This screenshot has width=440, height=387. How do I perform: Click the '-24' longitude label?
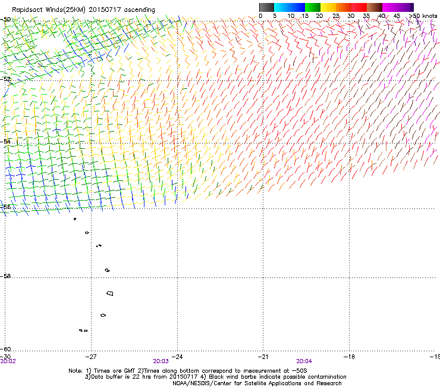click(177, 357)
